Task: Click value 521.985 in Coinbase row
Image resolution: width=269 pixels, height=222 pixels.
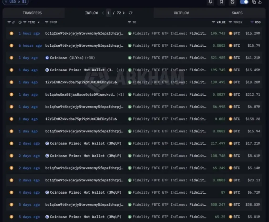Action: click(218, 58)
